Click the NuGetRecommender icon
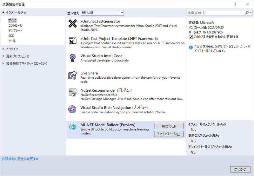This screenshot has width=254, height=176. tap(72, 93)
